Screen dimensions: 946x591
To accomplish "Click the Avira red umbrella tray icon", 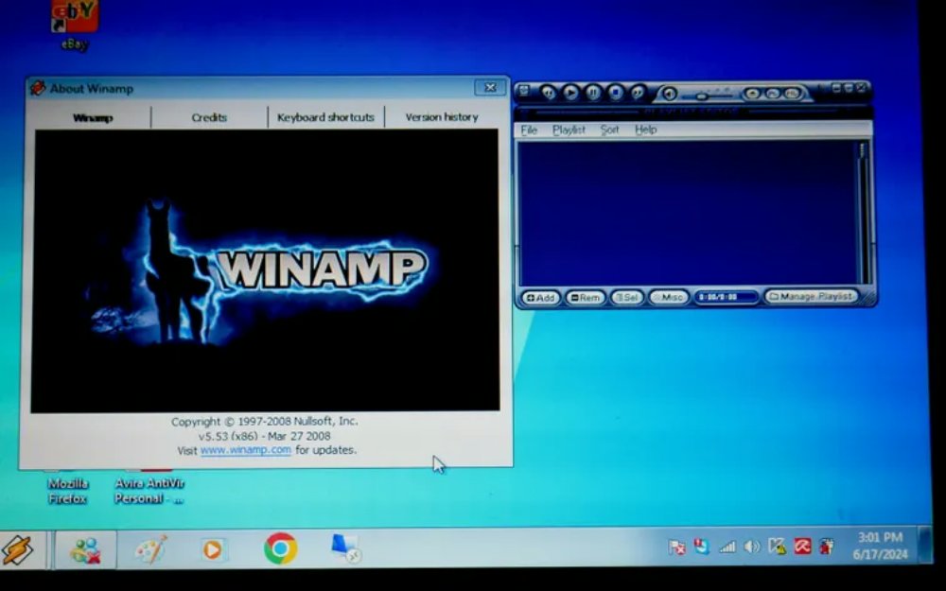I will tap(802, 547).
